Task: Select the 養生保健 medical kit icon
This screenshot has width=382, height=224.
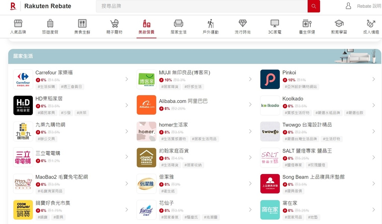Action: click(307, 23)
